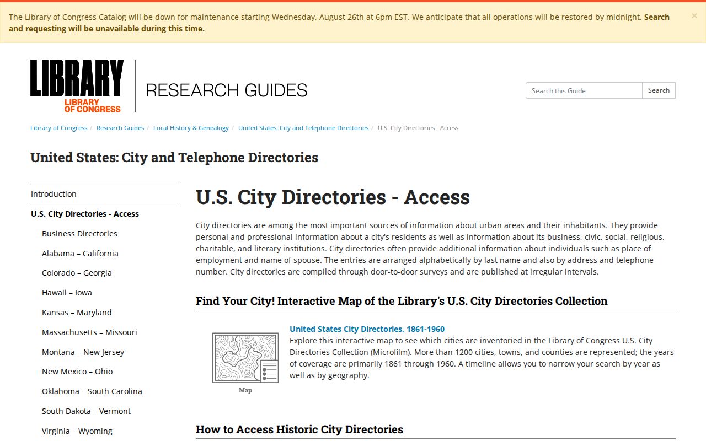Open Massachusetts – Missouri page
Screen dimensions: 706x441
pyautogui.click(x=89, y=332)
